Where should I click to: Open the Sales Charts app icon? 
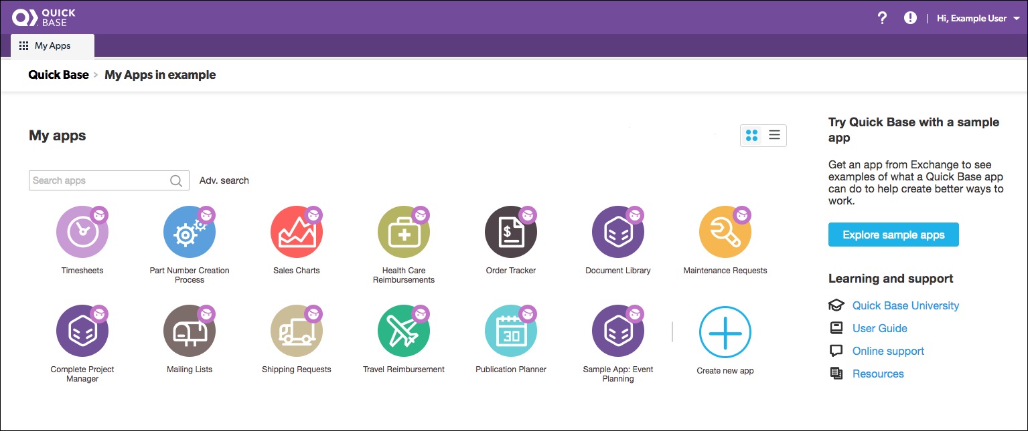coord(297,232)
